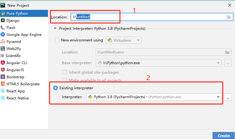Click the Angular CLI icon

coord(3,63)
